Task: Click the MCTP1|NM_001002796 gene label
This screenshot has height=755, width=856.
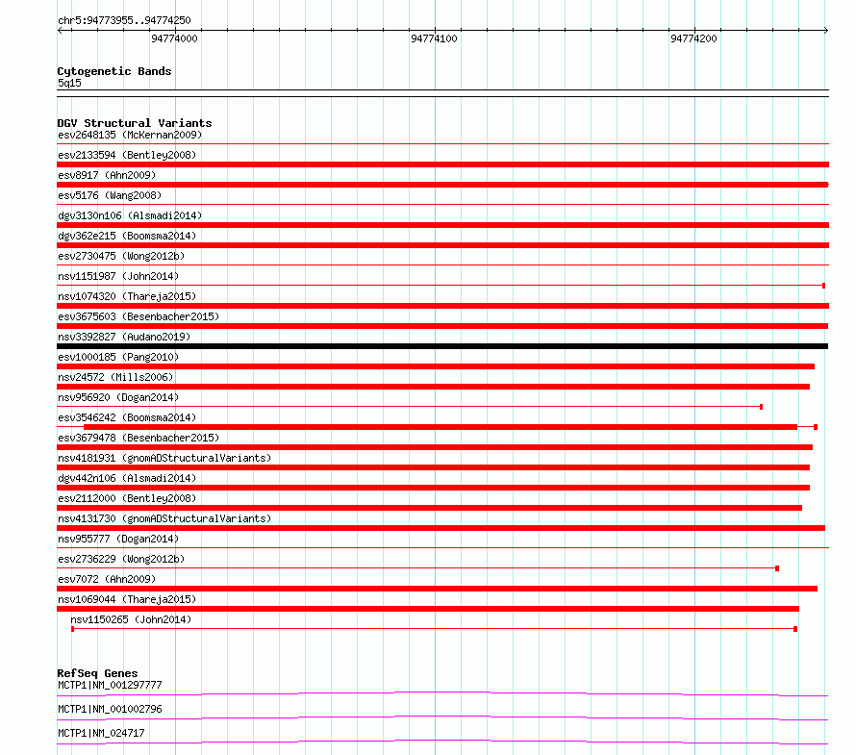Action: point(110,709)
